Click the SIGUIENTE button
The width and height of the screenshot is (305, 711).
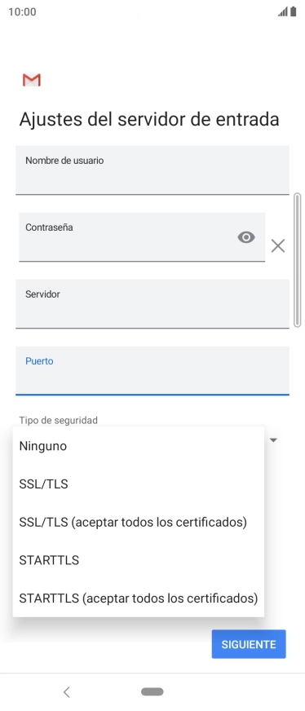click(x=249, y=644)
